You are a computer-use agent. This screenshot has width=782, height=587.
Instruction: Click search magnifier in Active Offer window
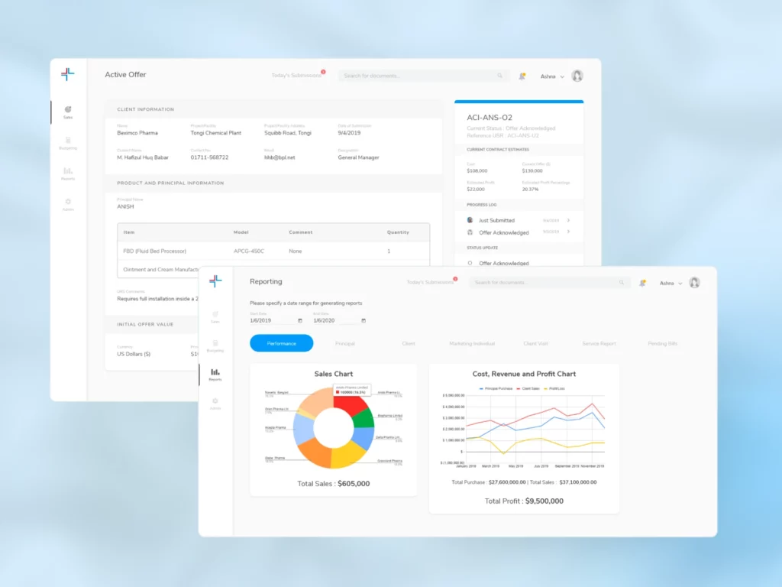[x=499, y=76]
